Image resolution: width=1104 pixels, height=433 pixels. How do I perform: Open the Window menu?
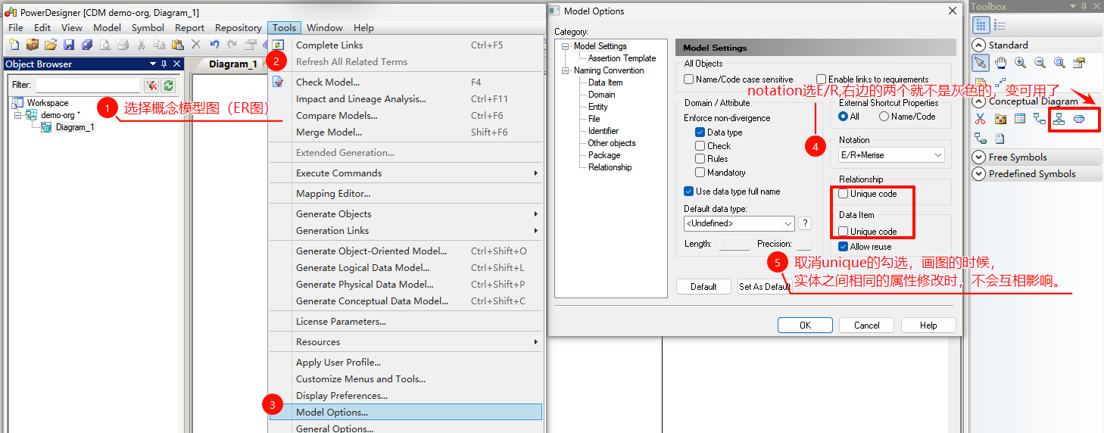click(x=324, y=28)
